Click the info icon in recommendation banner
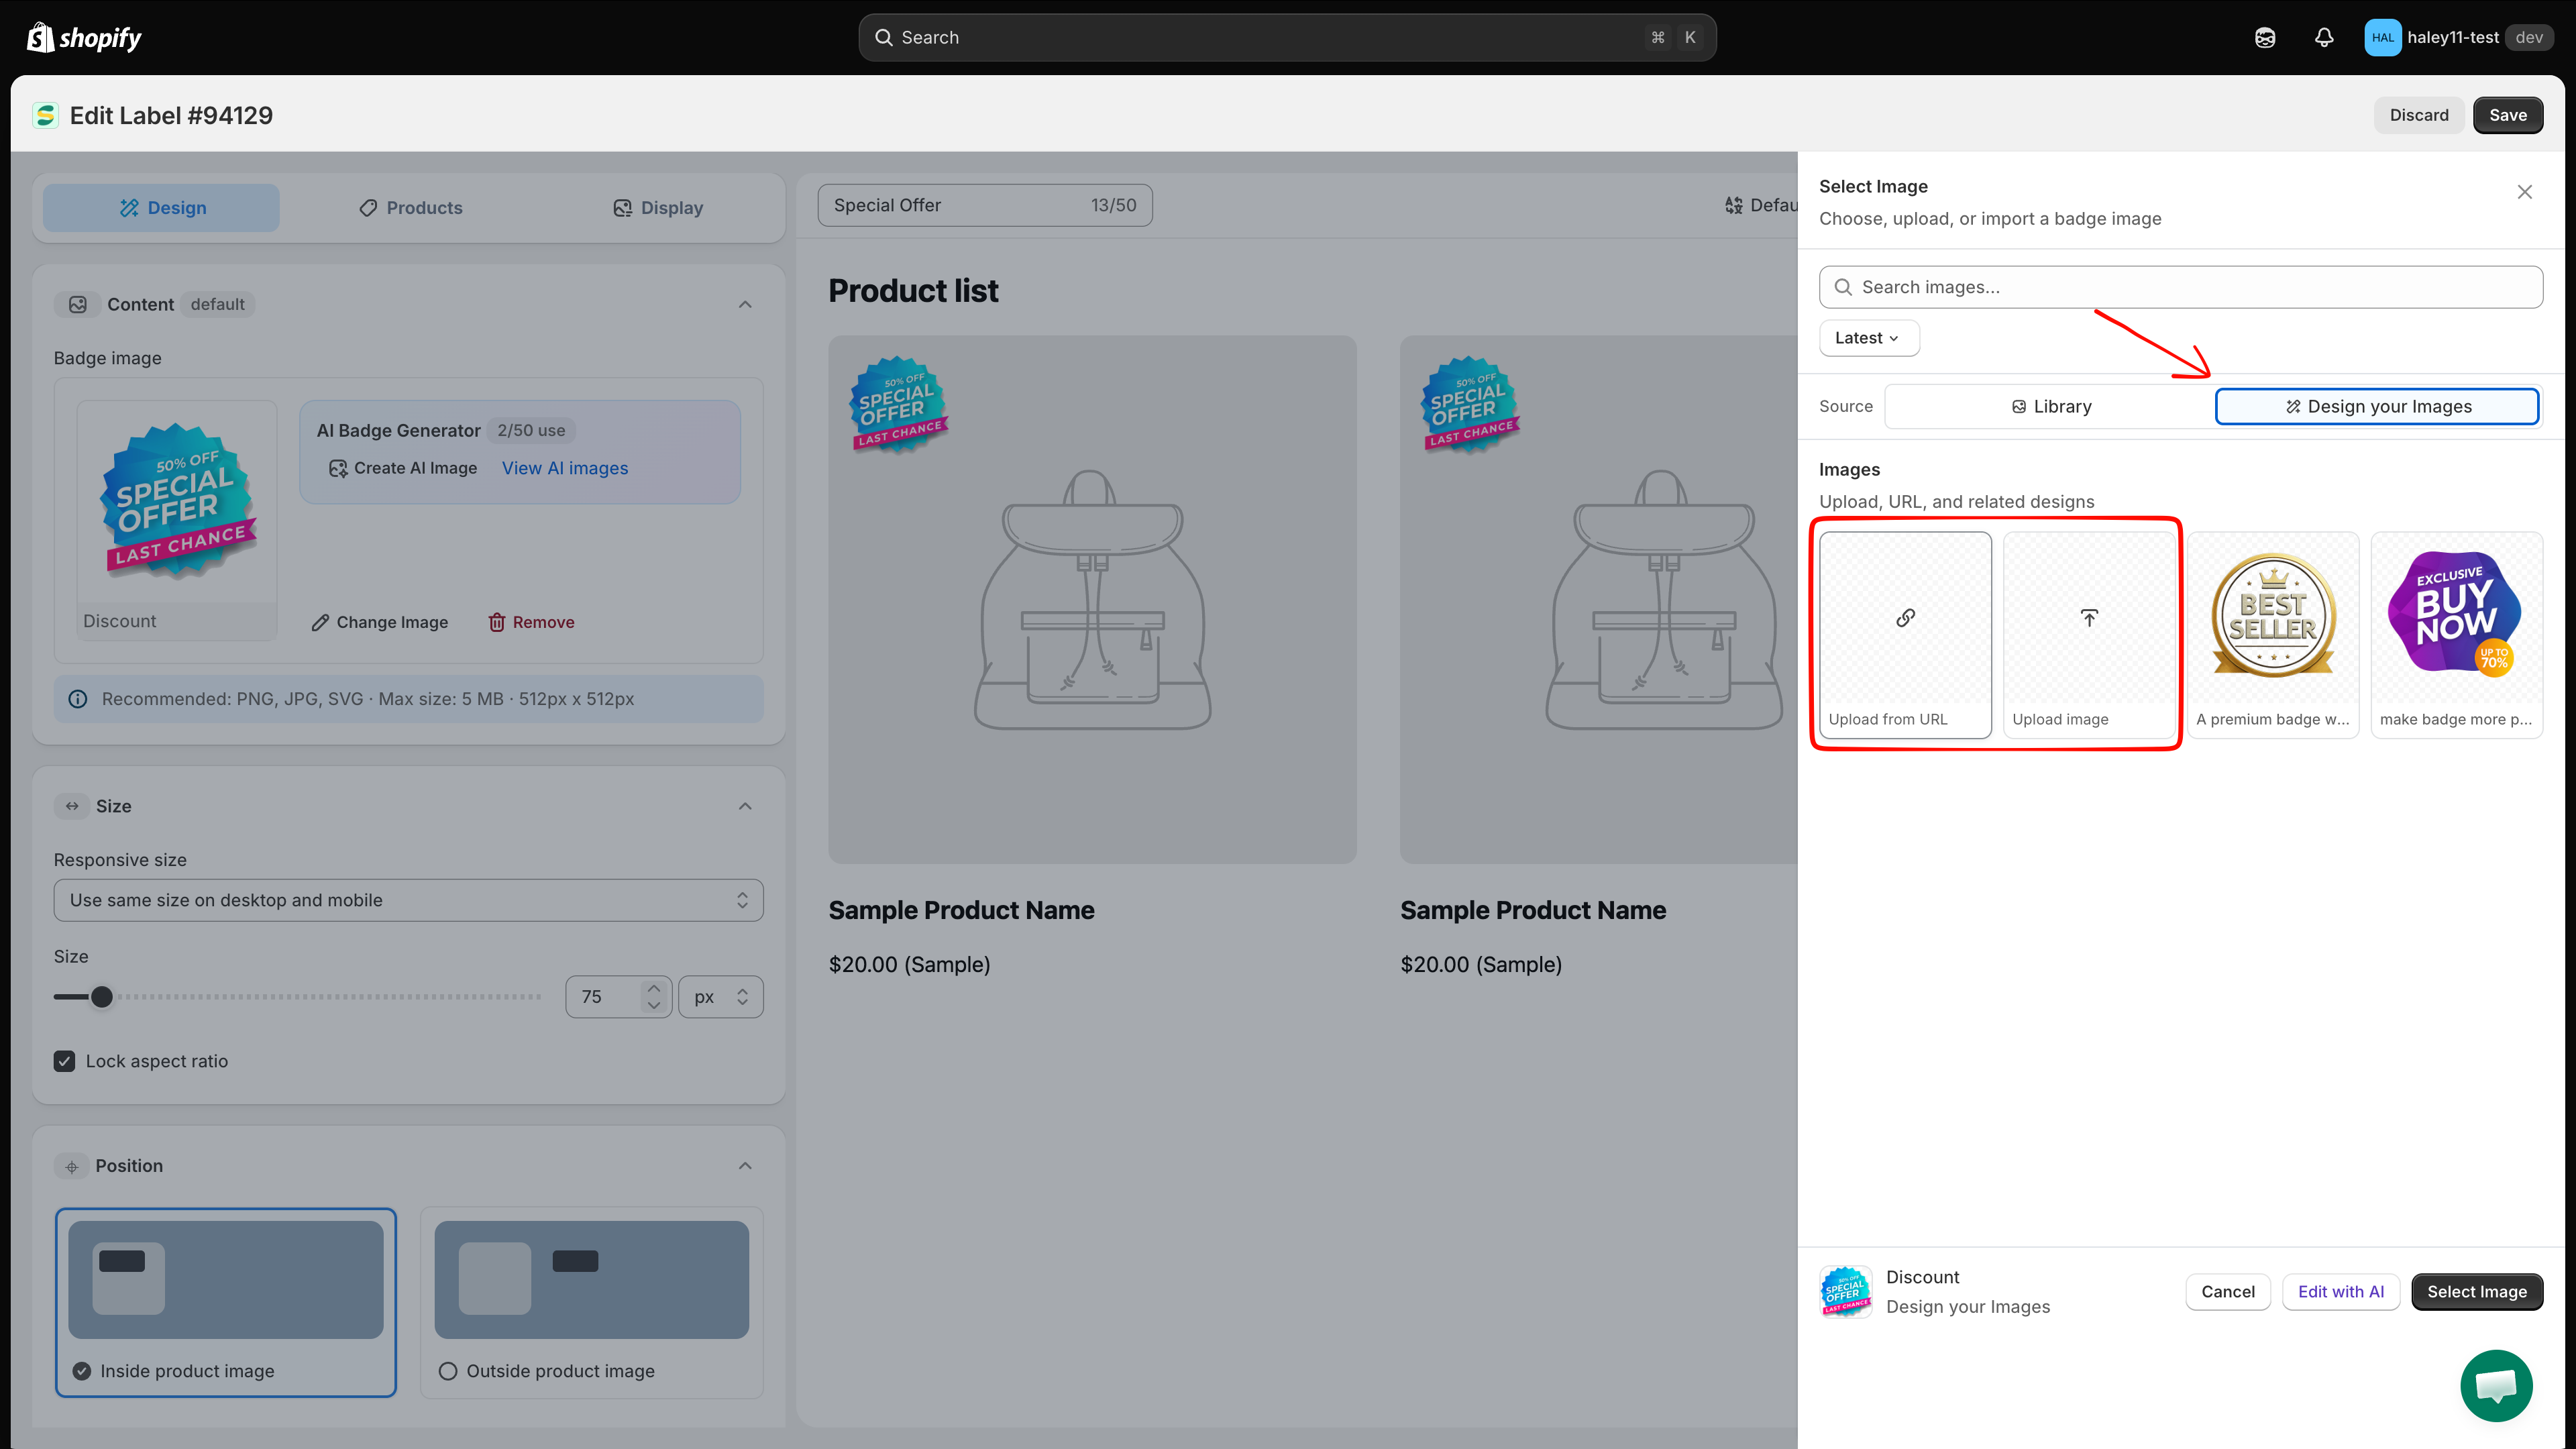This screenshot has height=1449, width=2576. tap(78, 699)
